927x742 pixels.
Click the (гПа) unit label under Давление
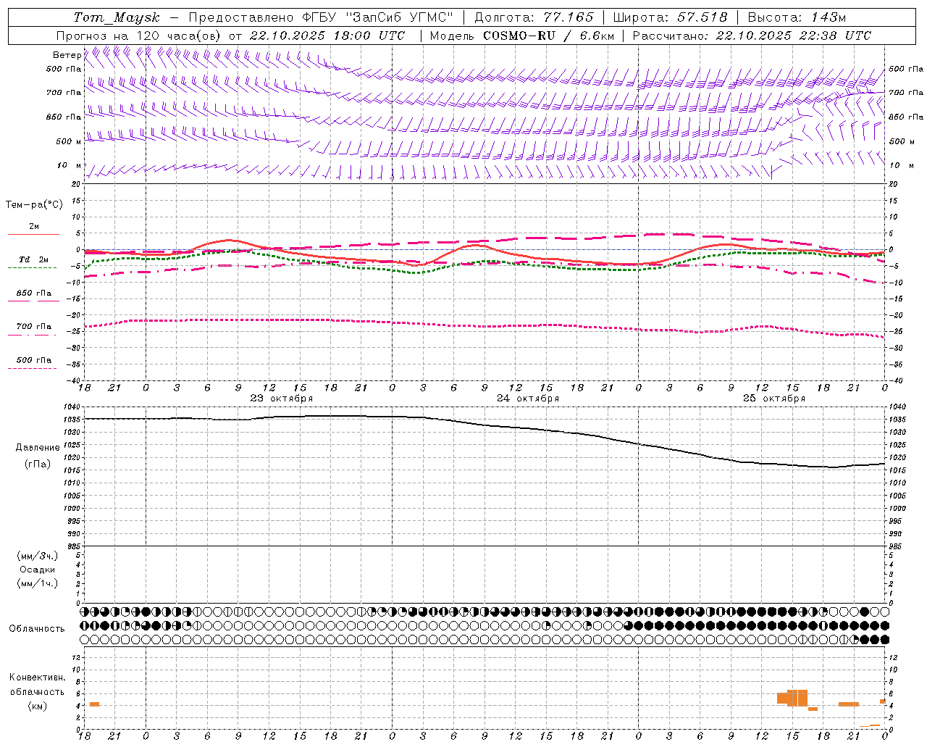(x=37, y=464)
